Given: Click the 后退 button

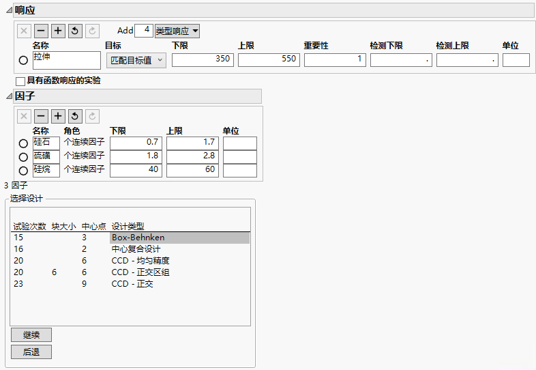Looking at the screenshot, I should coord(31,352).
